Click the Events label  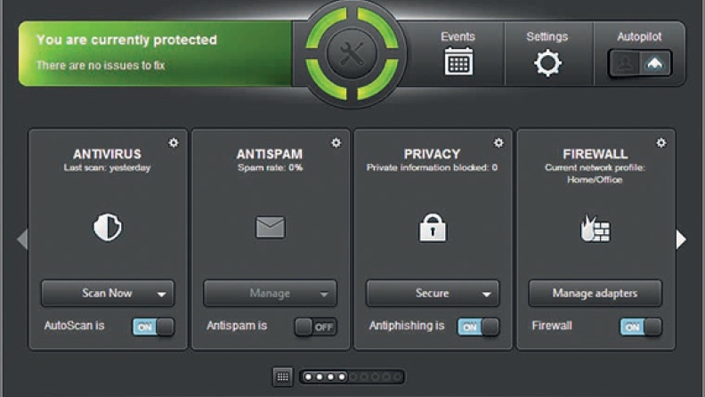[x=458, y=36]
